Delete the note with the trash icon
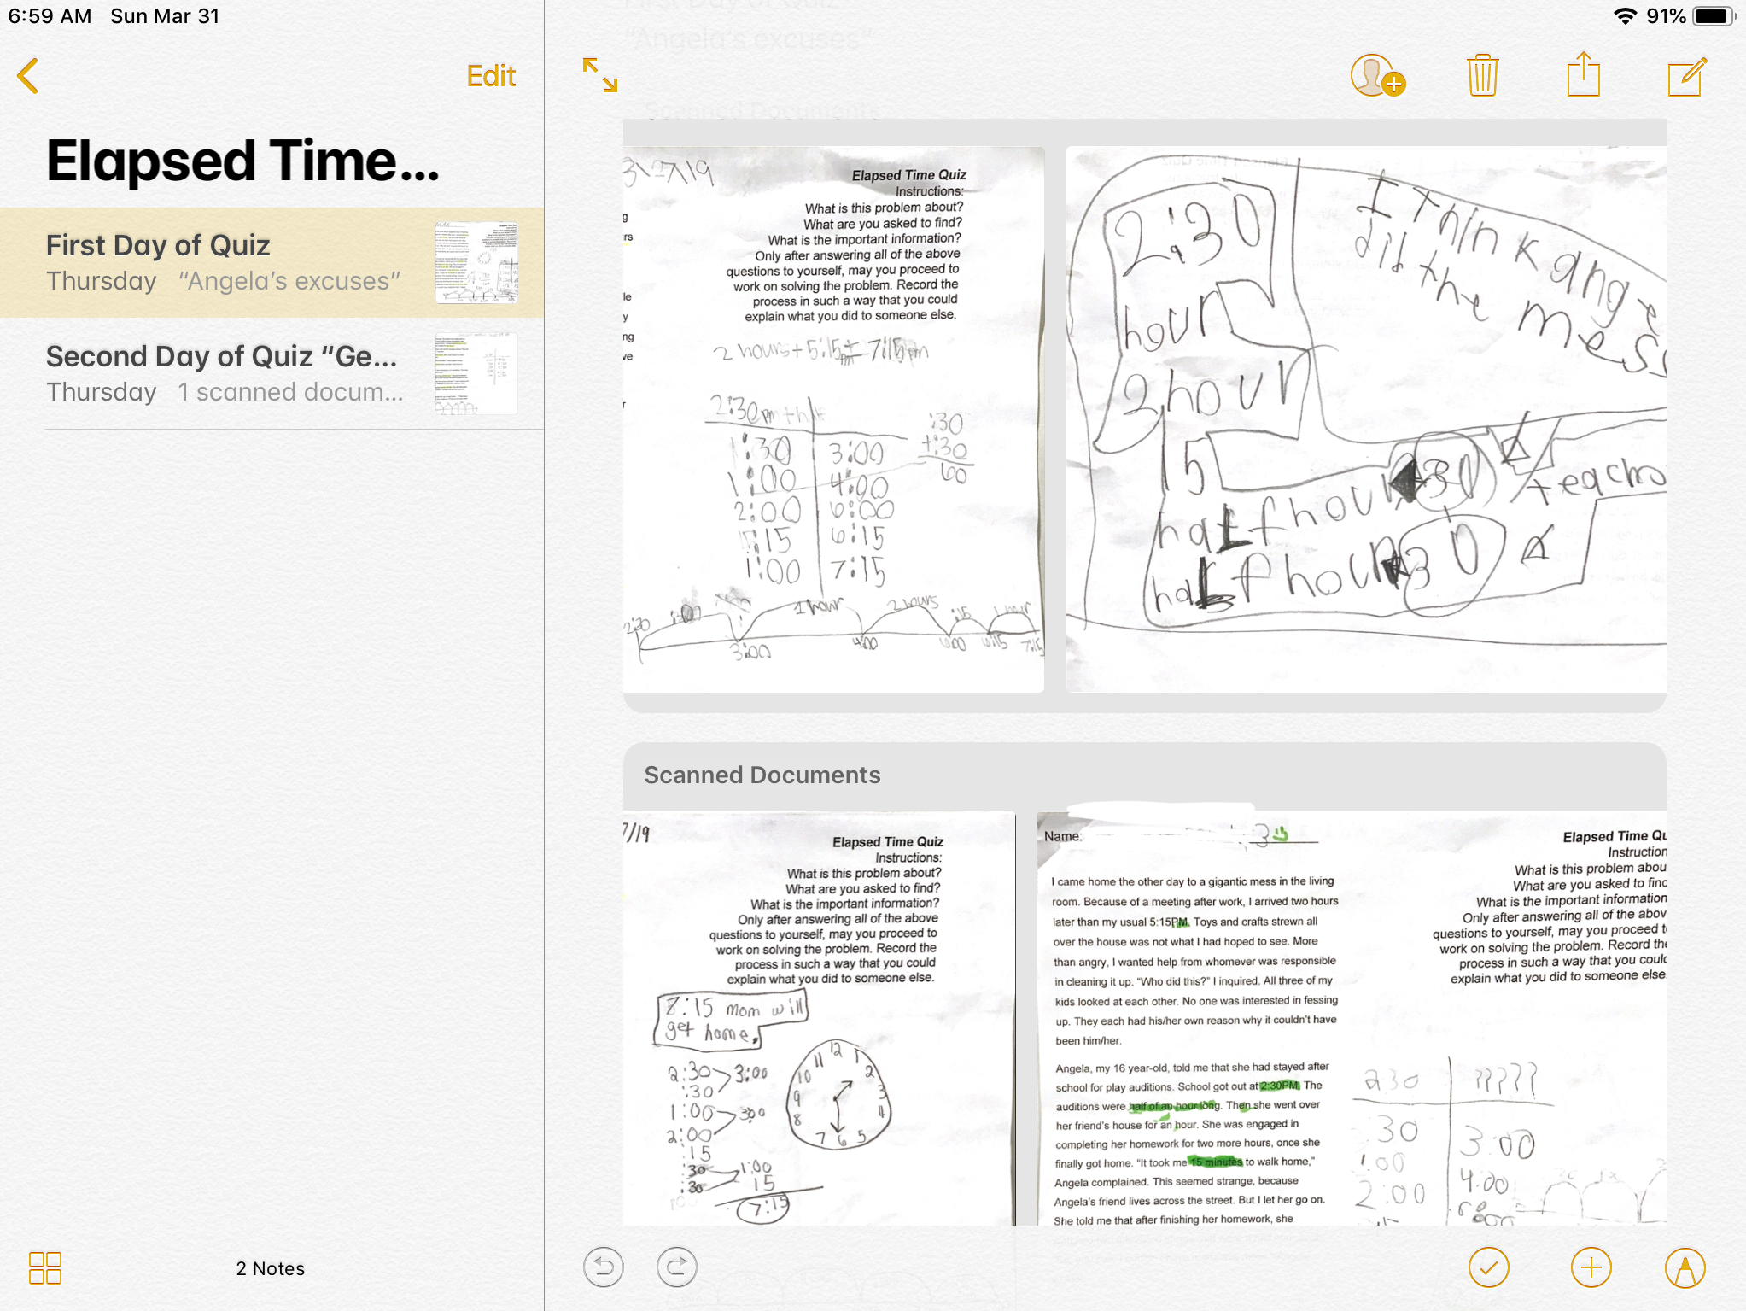This screenshot has width=1746, height=1311. (x=1482, y=76)
